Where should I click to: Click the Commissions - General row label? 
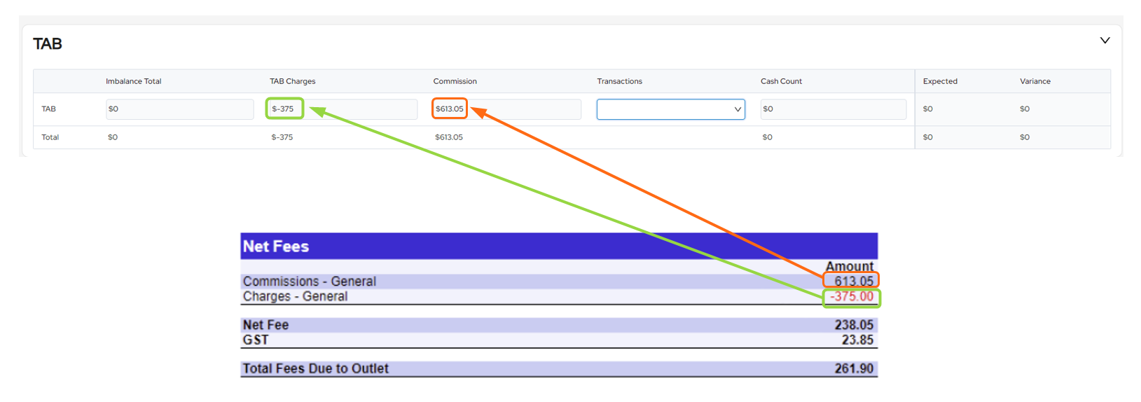coord(310,281)
